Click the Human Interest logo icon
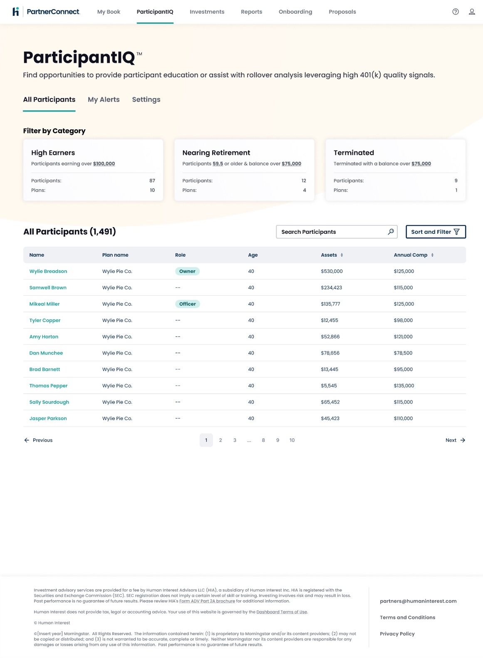The image size is (483, 658). [16, 12]
